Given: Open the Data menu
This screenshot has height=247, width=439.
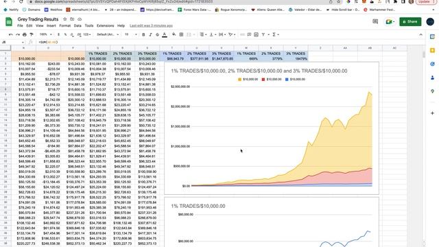Looking at the screenshot, I should click(78, 26).
